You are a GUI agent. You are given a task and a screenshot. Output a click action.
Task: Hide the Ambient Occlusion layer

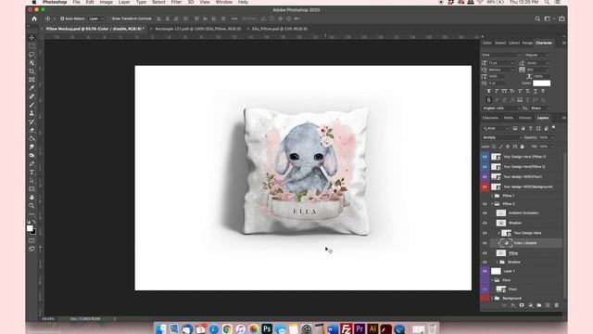click(x=485, y=212)
